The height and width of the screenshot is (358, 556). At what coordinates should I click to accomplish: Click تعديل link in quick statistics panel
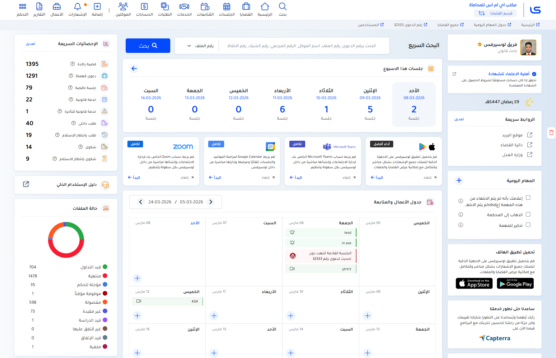tap(31, 44)
